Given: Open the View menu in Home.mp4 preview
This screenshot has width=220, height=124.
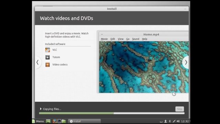Looking at the screenshot, I should tap(121, 39).
